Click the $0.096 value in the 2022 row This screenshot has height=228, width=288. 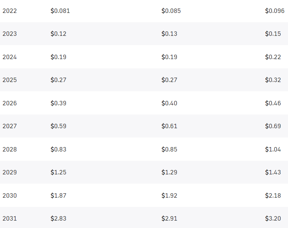[x=275, y=11]
